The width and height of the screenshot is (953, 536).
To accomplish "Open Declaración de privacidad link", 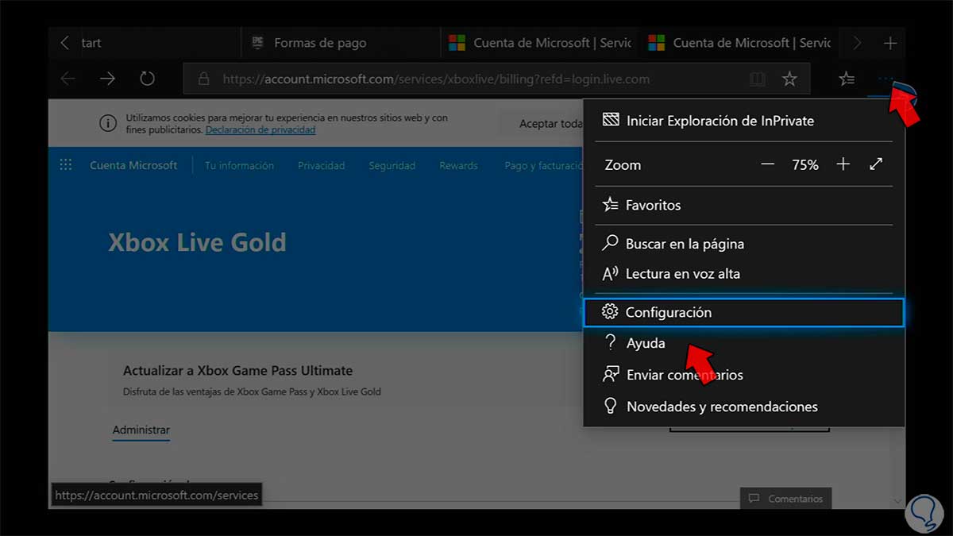I will pos(260,129).
